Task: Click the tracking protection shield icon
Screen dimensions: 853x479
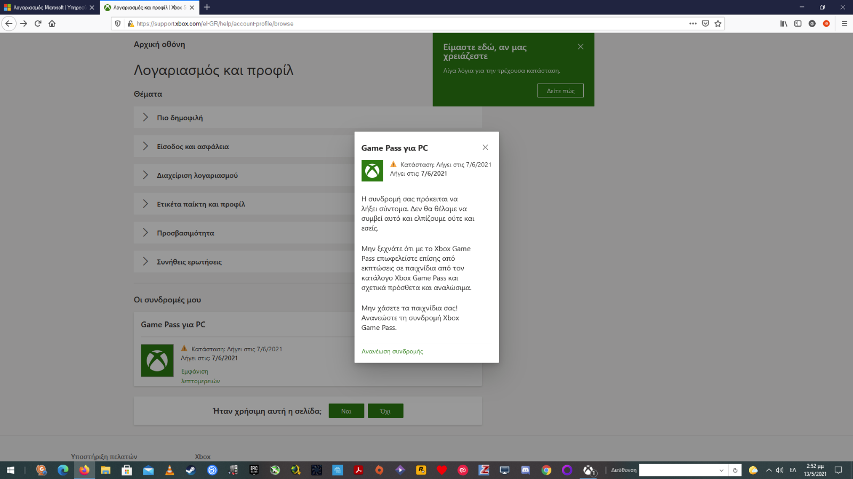Action: (x=118, y=23)
